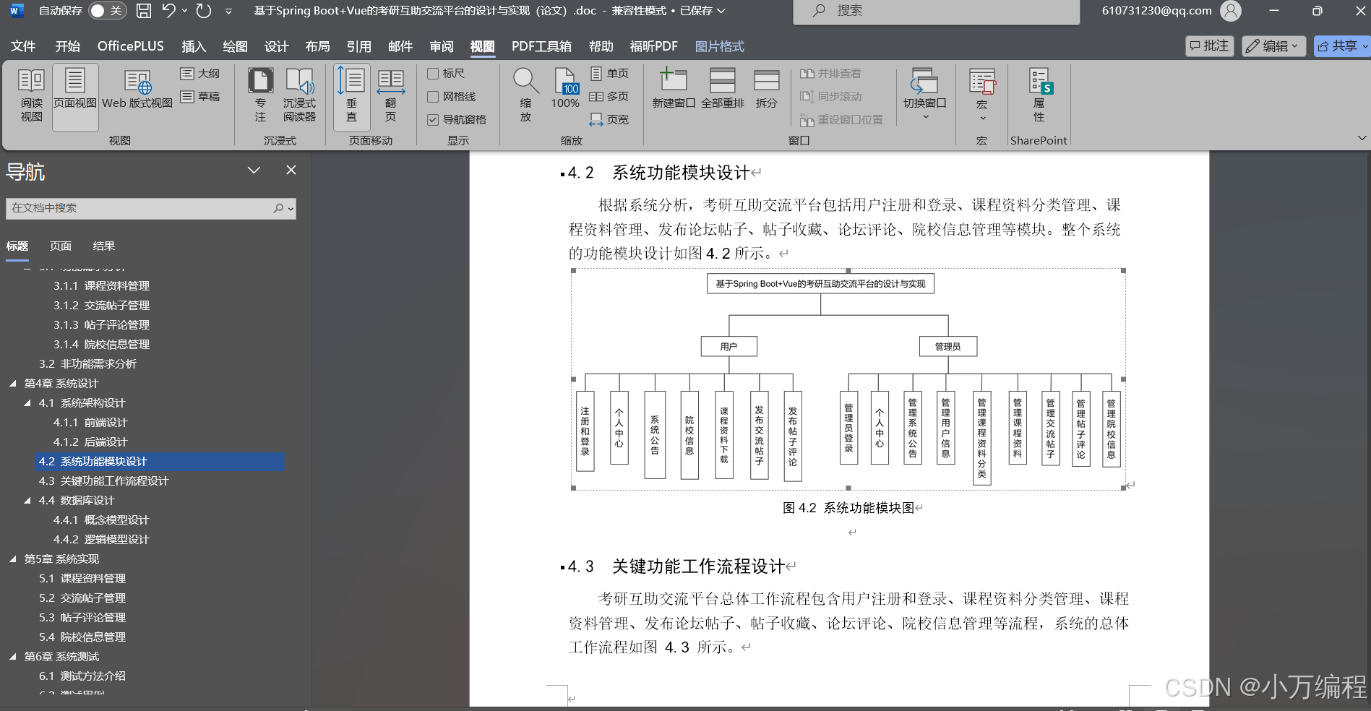Navigate to 4.3 关键功能工作流程设计

(103, 481)
